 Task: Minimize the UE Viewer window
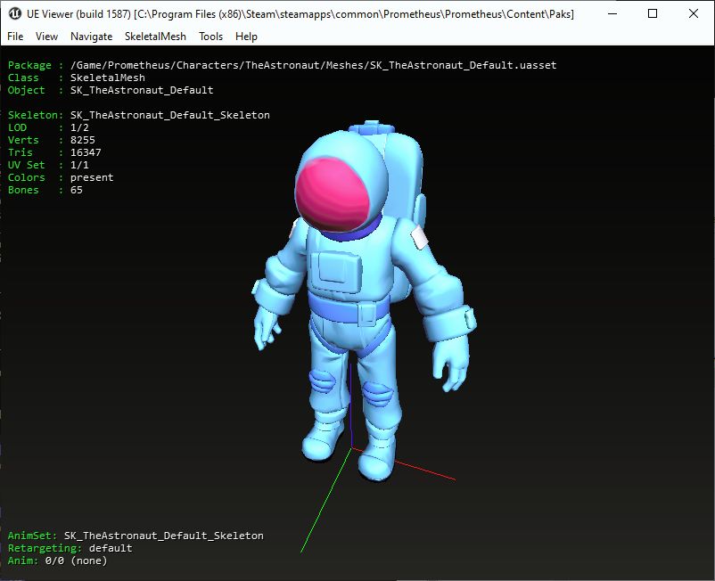[x=612, y=13]
